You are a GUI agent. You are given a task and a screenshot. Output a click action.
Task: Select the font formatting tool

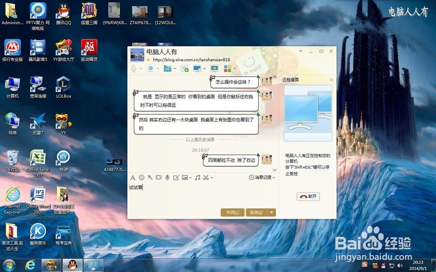133,178
